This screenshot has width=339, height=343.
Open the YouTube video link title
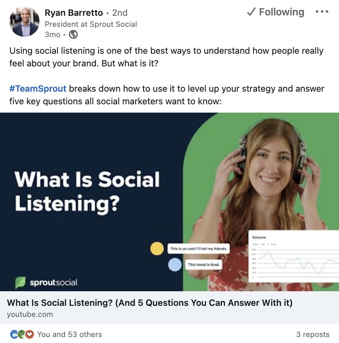150,303
